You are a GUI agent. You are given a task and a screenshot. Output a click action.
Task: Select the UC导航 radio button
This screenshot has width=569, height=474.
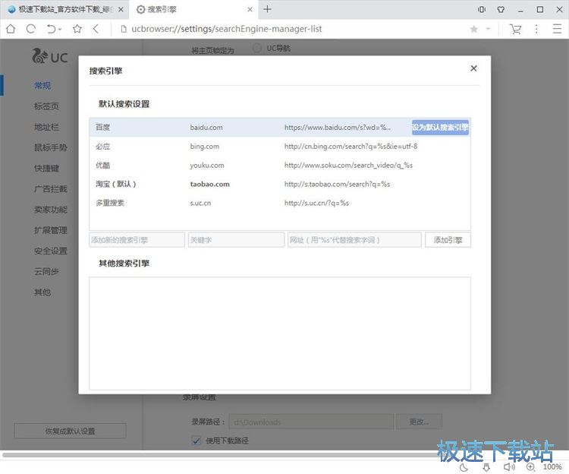257,48
